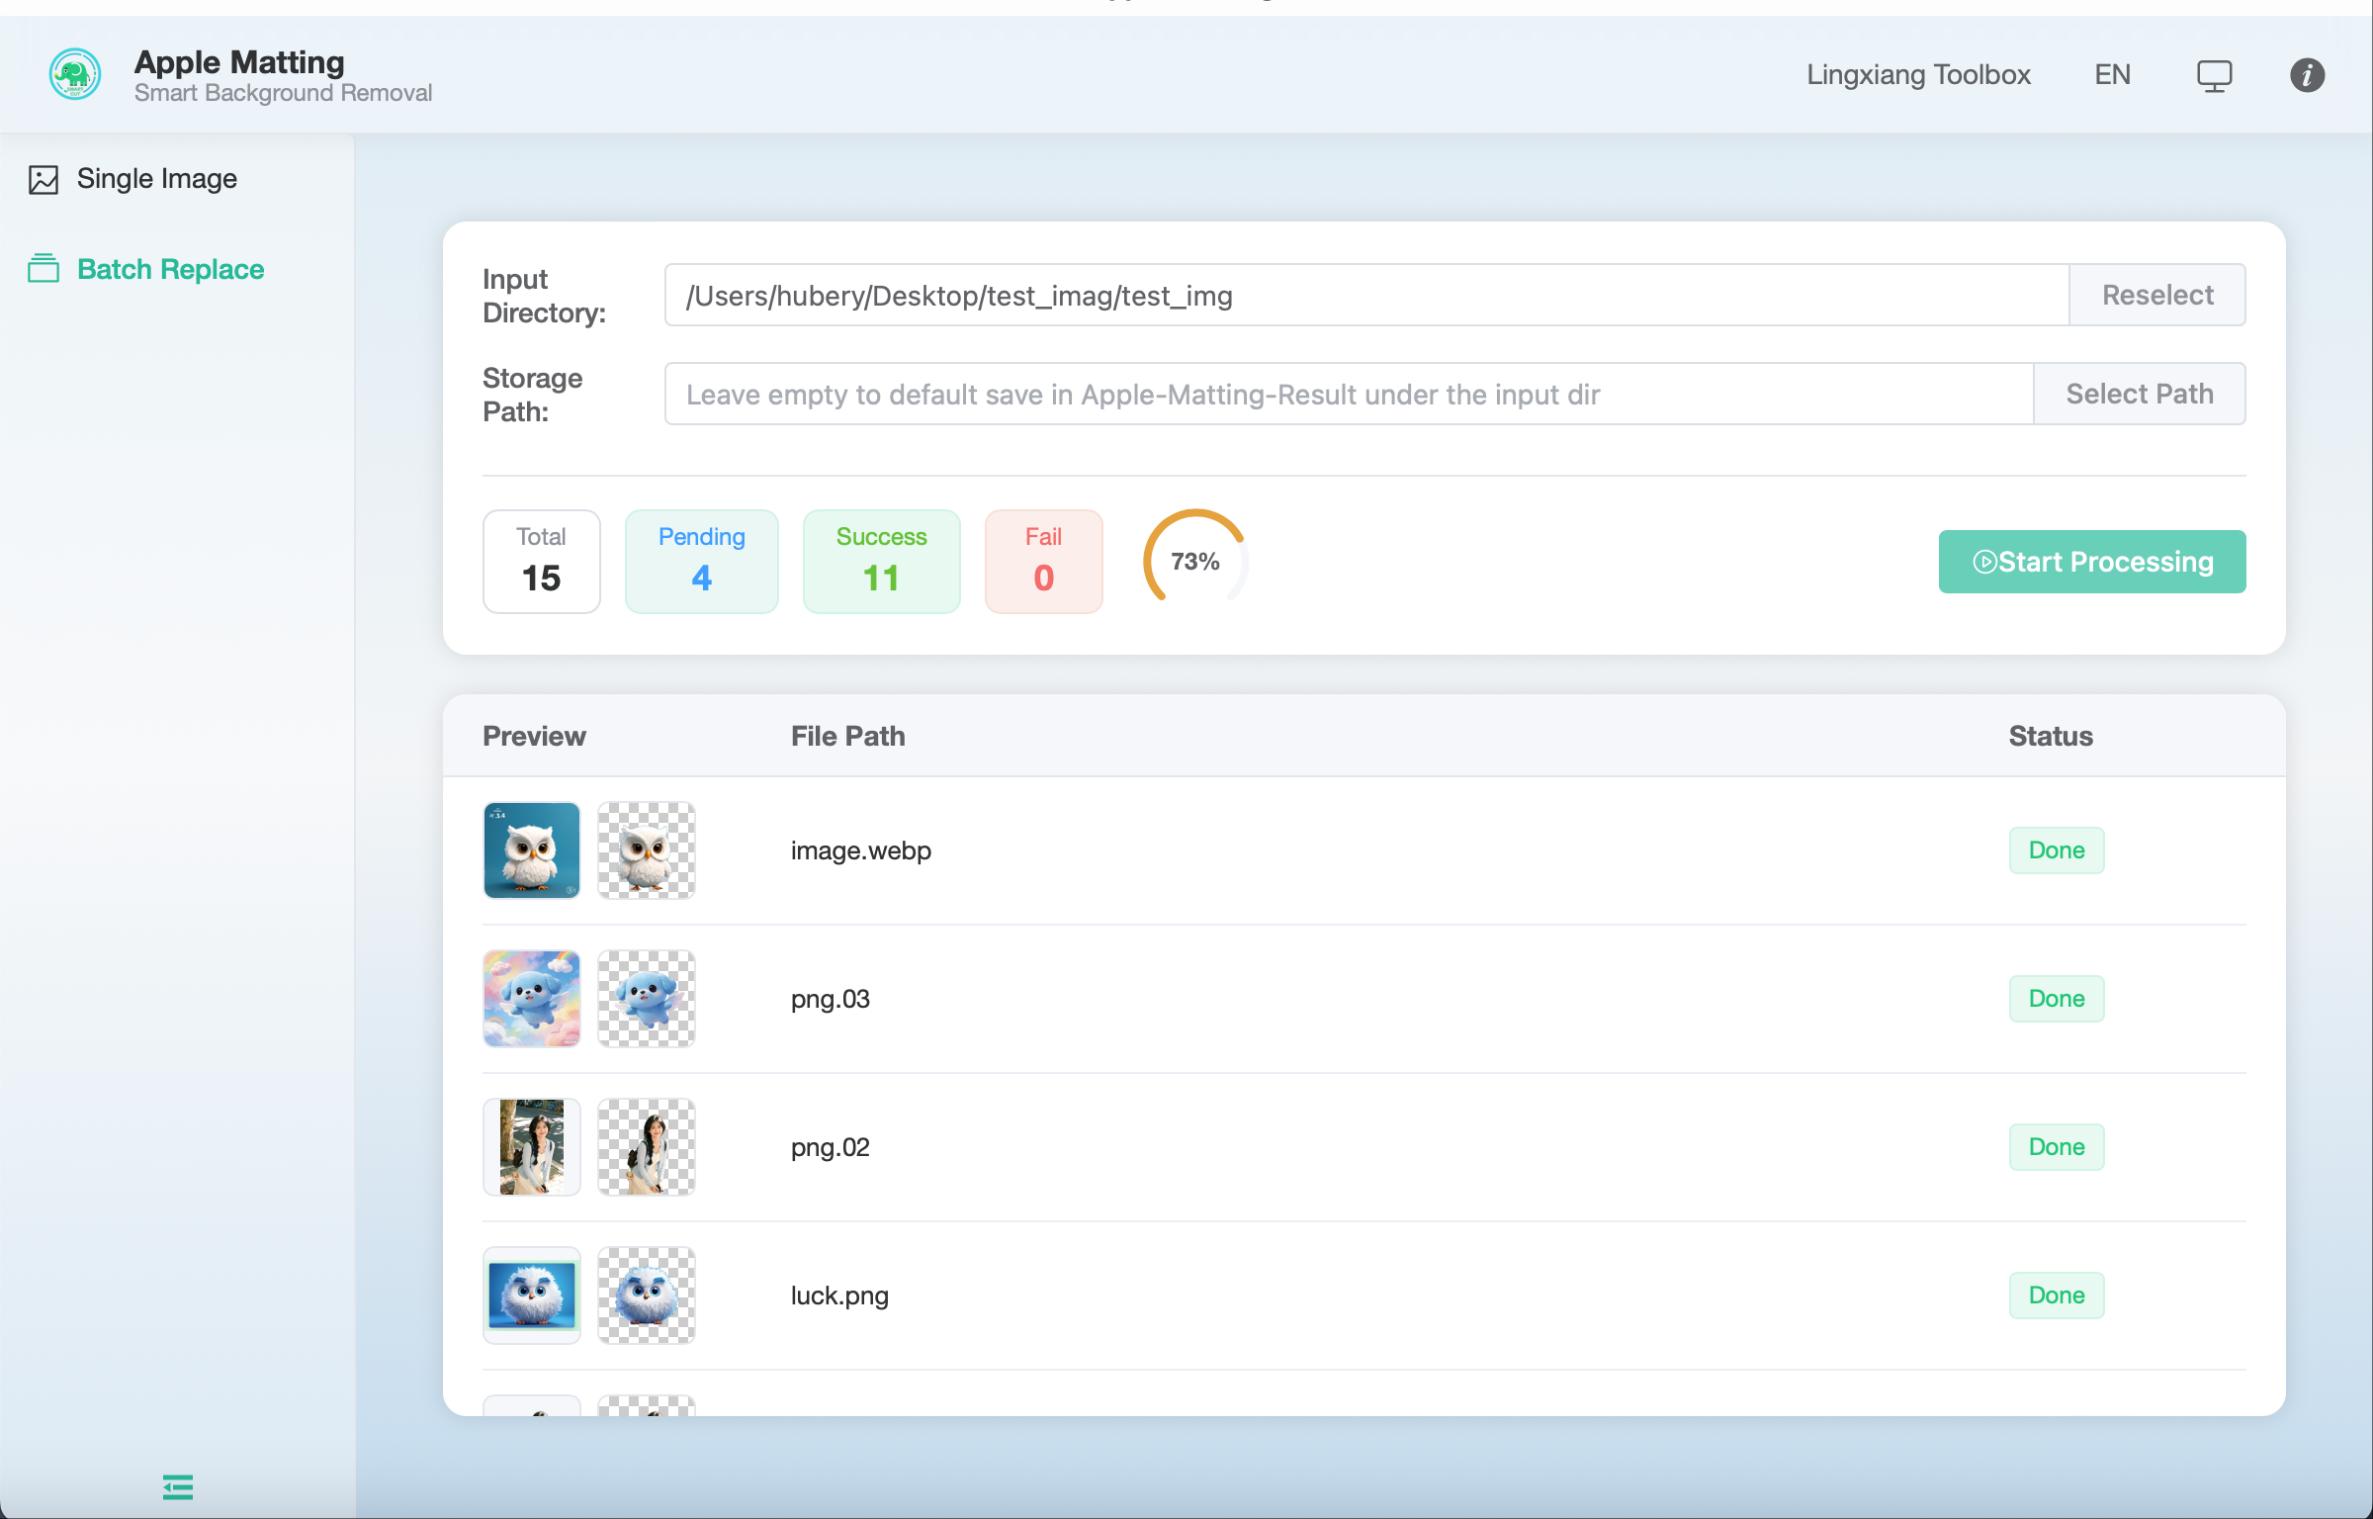Click the 73% circular progress indicator
This screenshot has width=2373, height=1519.
(x=1194, y=561)
